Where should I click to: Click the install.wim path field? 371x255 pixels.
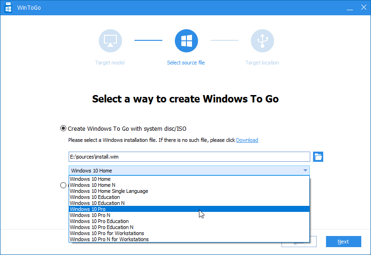pyautogui.click(x=189, y=157)
